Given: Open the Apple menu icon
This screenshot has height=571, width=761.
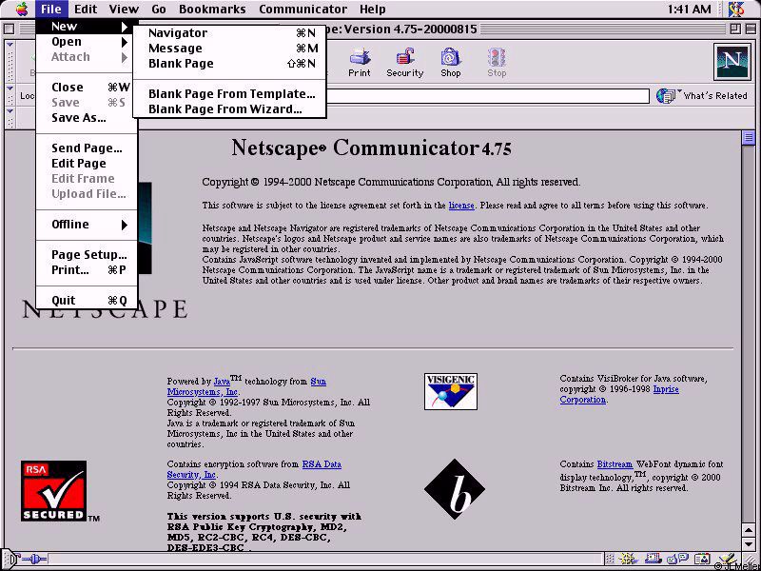Looking at the screenshot, I should coord(22,9).
